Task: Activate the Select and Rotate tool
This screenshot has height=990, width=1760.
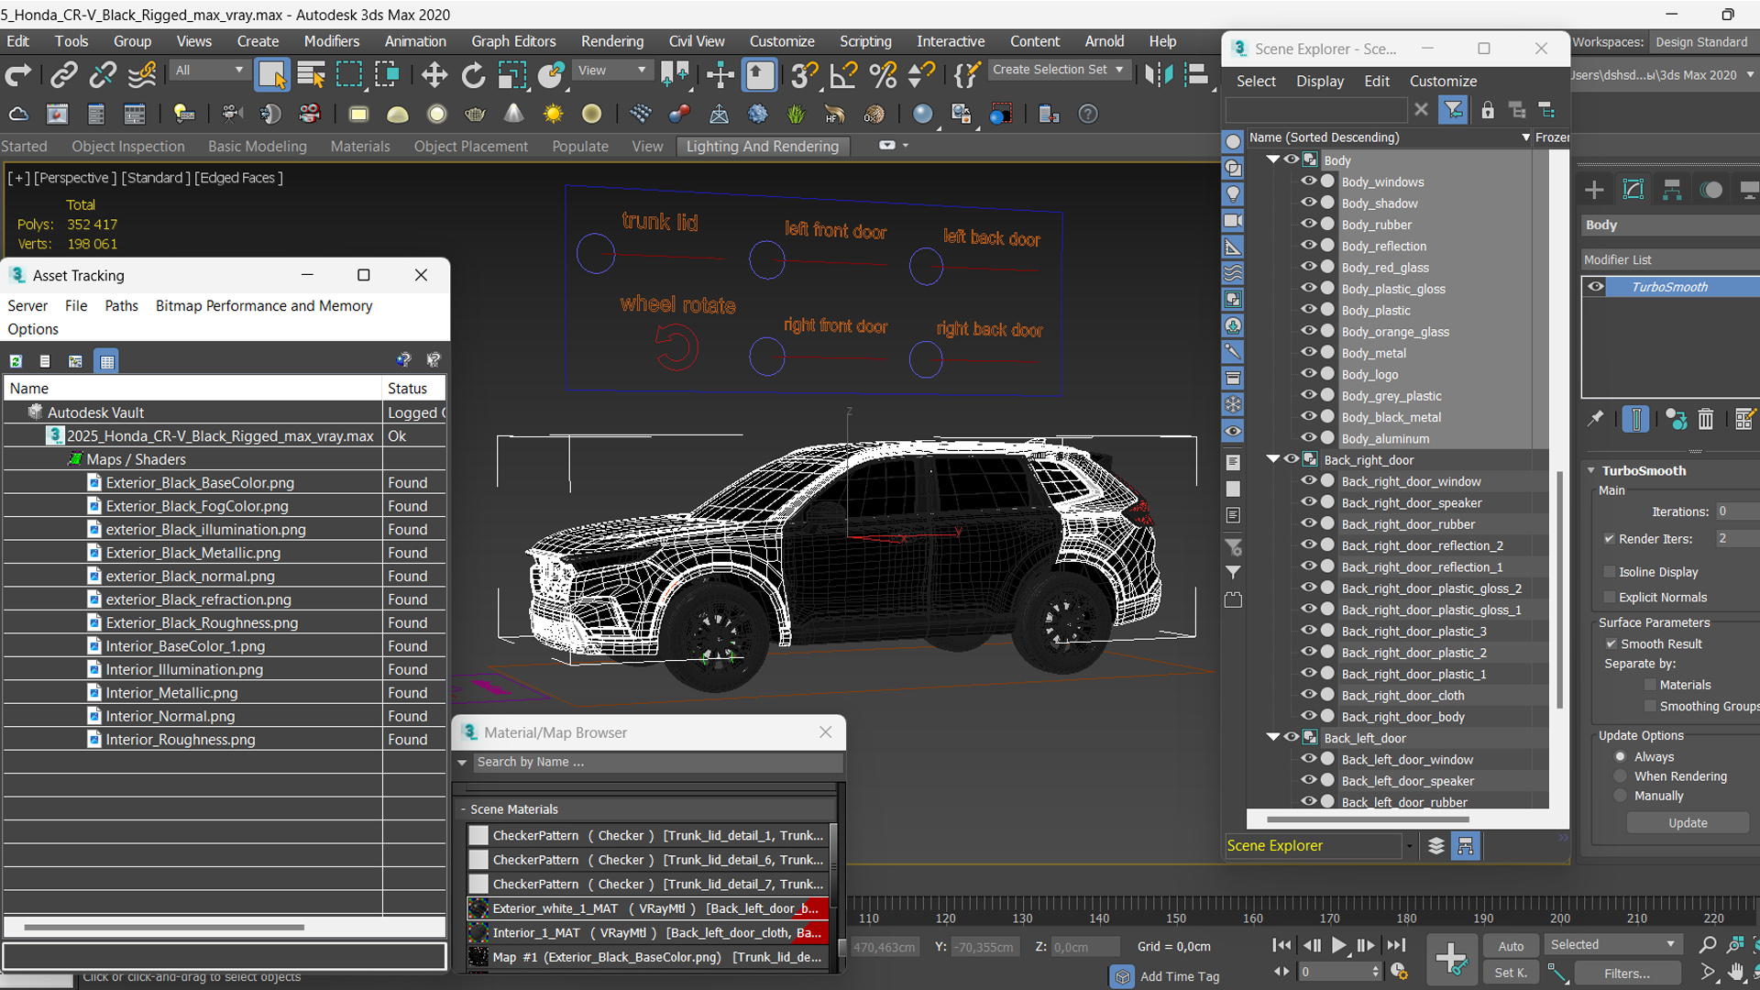Action: (473, 75)
